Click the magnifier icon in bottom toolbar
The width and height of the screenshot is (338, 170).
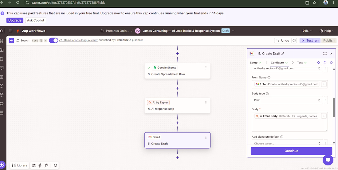[x=55, y=165]
